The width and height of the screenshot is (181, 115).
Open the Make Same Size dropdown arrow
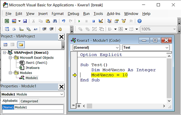tap(137, 29)
